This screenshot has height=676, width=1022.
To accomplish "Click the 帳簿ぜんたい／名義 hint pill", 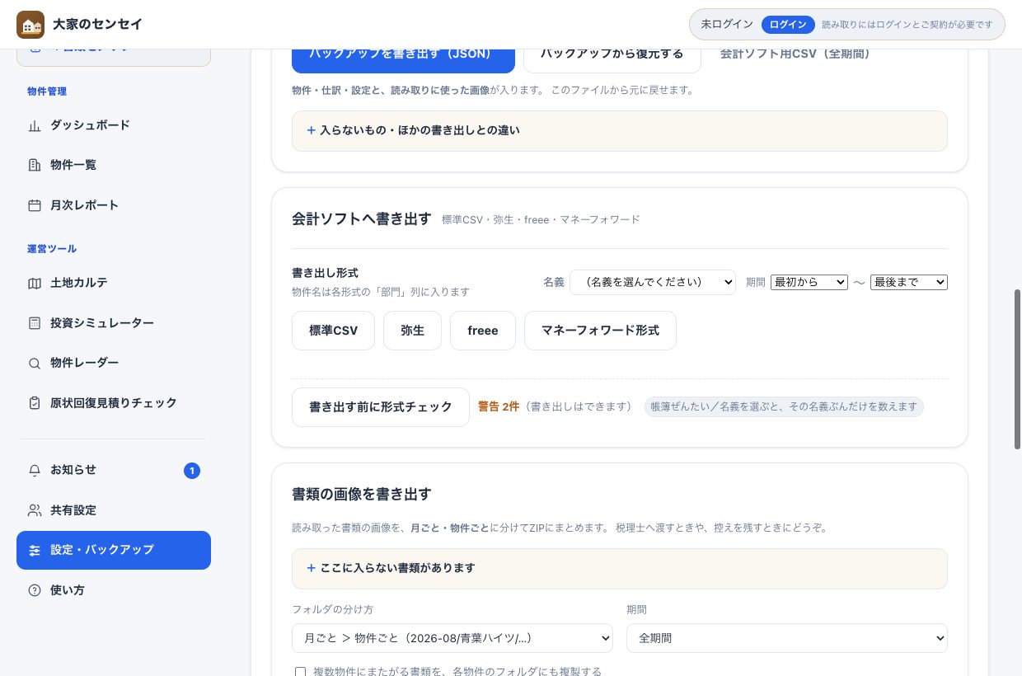I will [x=784, y=406].
